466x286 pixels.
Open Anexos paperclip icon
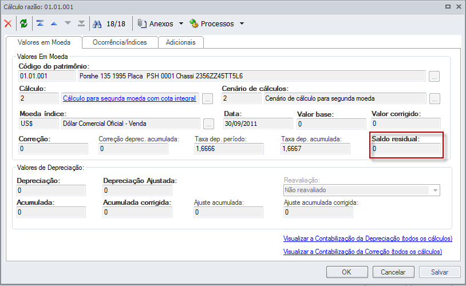[x=142, y=23]
